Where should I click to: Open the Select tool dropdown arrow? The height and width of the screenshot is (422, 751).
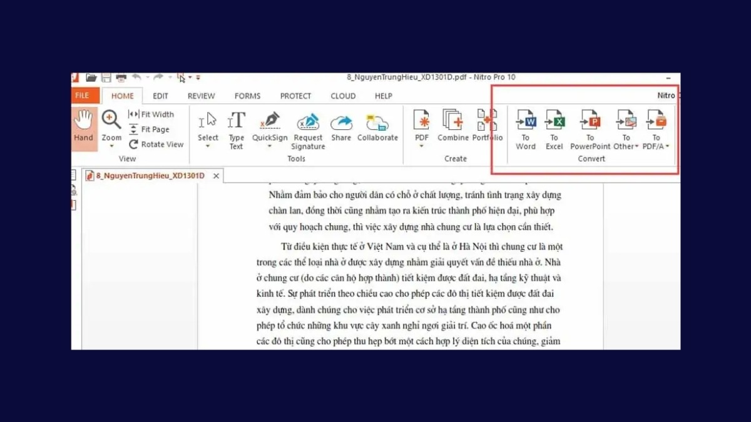tap(208, 146)
